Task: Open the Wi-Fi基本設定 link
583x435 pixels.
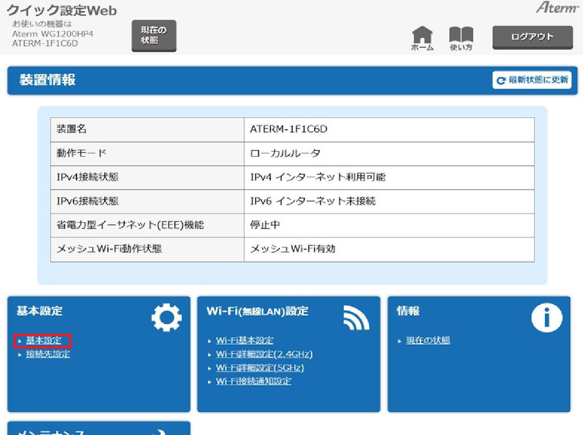Action: click(x=244, y=340)
